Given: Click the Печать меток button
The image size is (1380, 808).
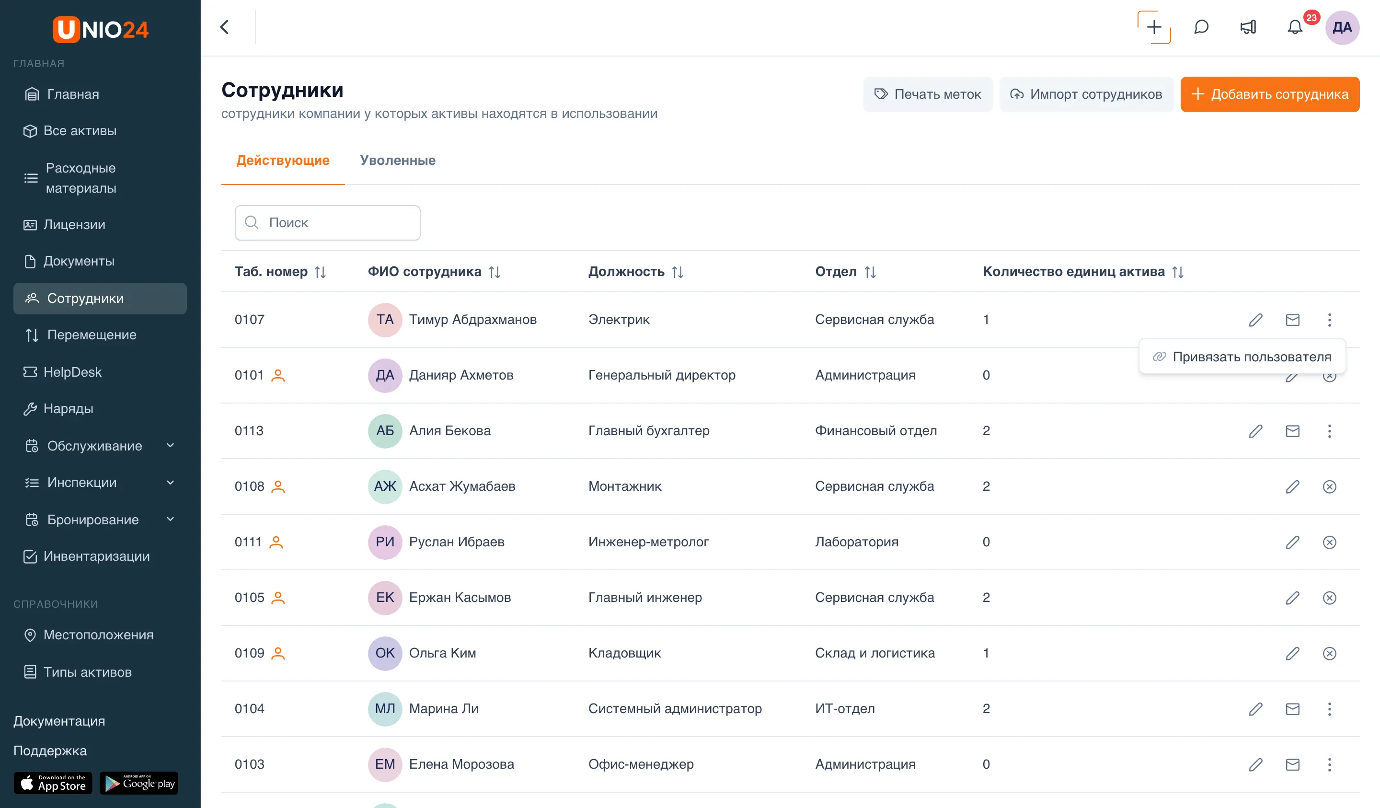Looking at the screenshot, I should (x=928, y=94).
